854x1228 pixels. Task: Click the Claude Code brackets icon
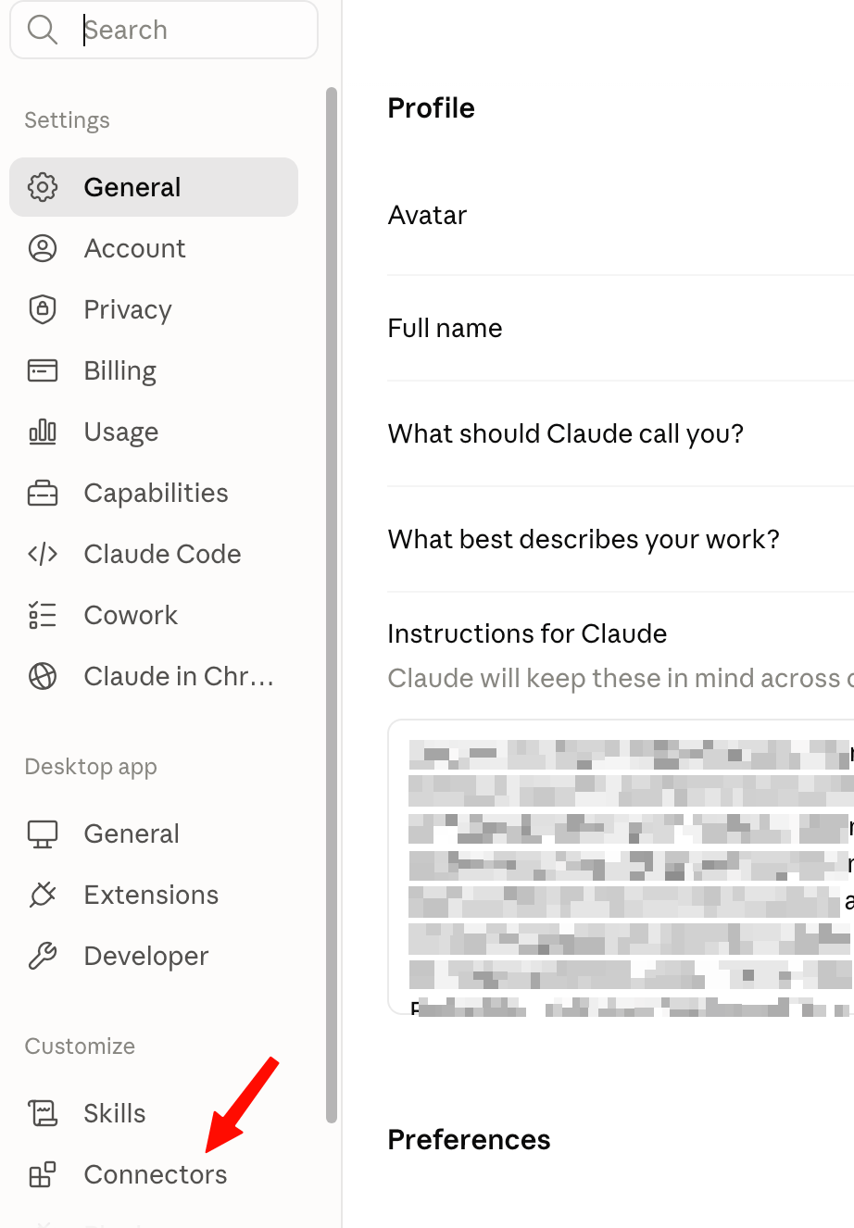click(43, 554)
